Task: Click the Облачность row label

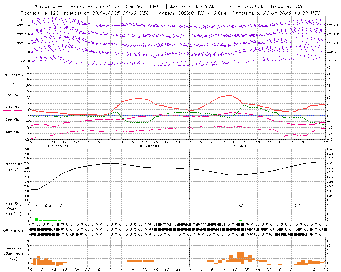Action: click(14, 231)
